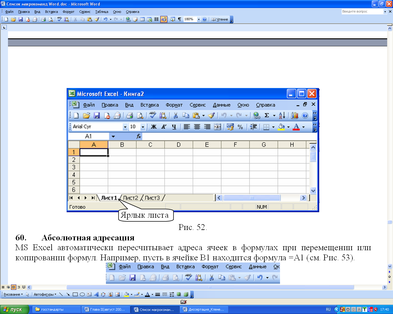Apply Line Color brush in Drawing toolbar
The width and height of the screenshot is (393, 314).
pos(137,294)
